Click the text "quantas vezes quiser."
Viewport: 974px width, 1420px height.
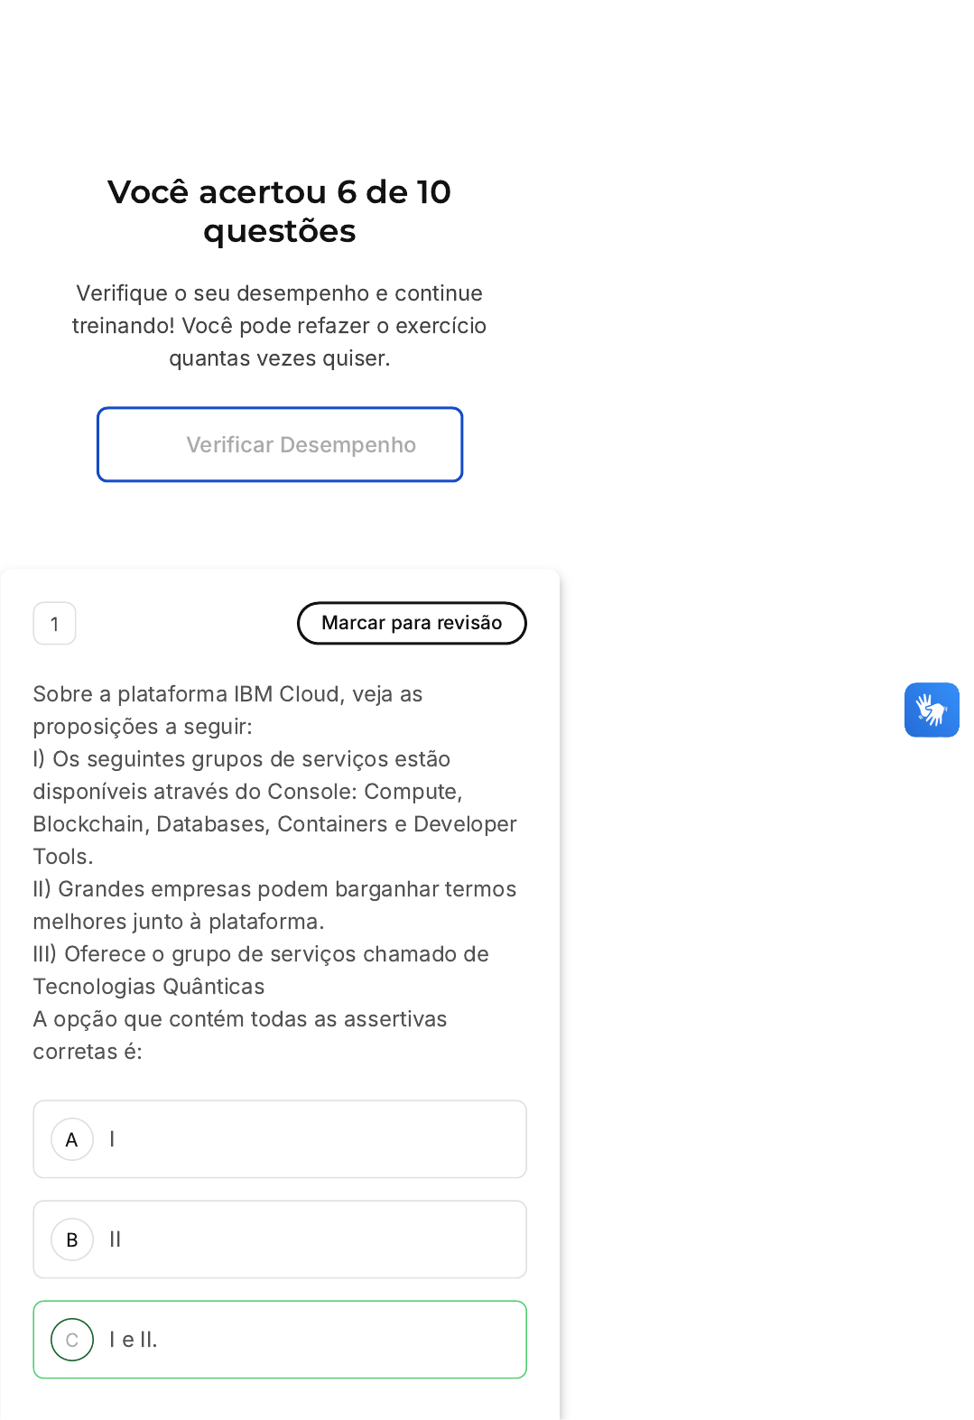coord(279,358)
